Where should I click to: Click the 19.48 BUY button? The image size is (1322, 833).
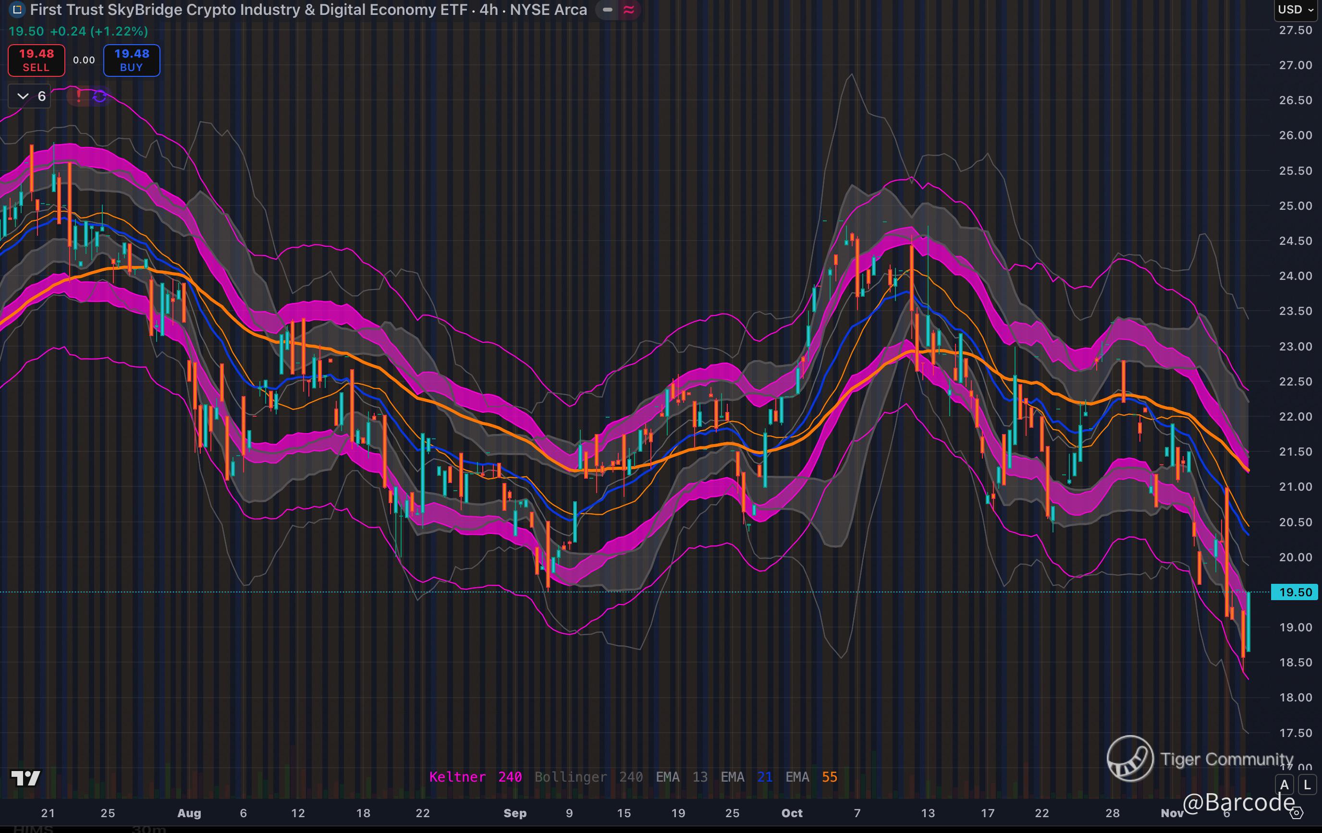[x=132, y=60]
